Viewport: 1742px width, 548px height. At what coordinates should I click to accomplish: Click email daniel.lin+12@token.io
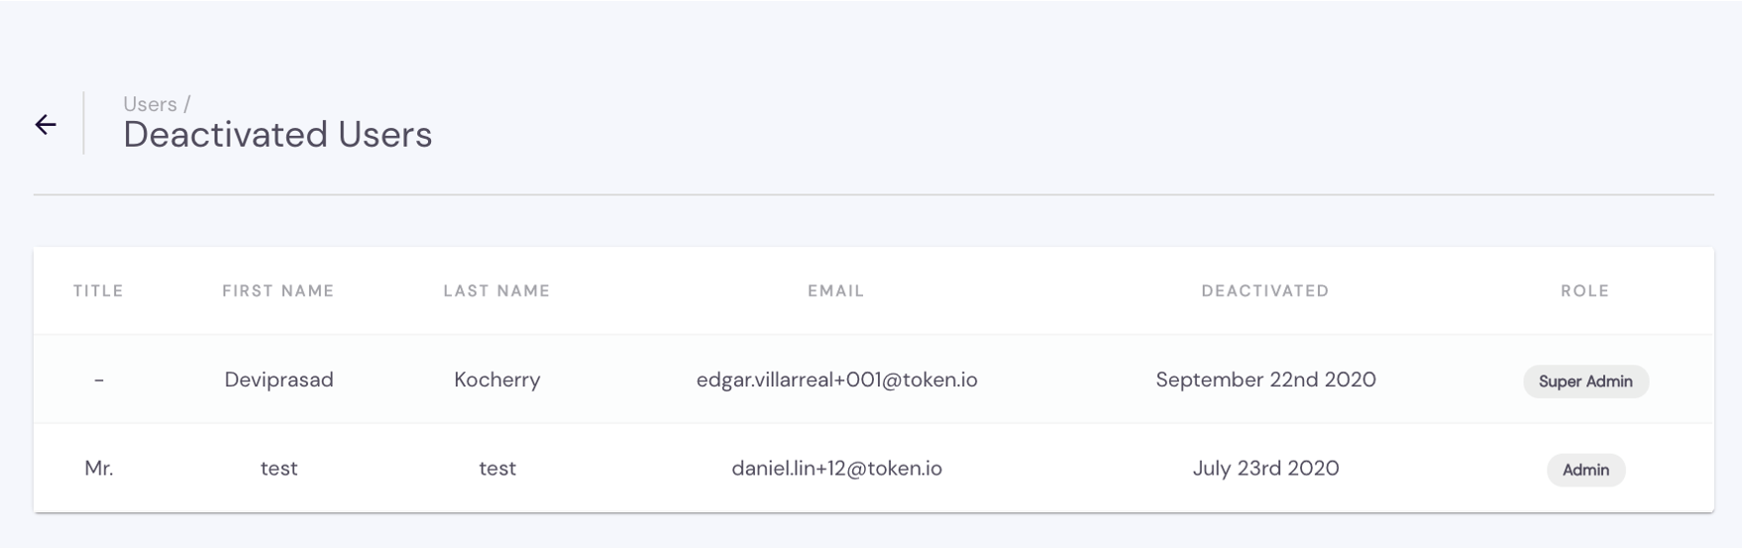tap(837, 468)
